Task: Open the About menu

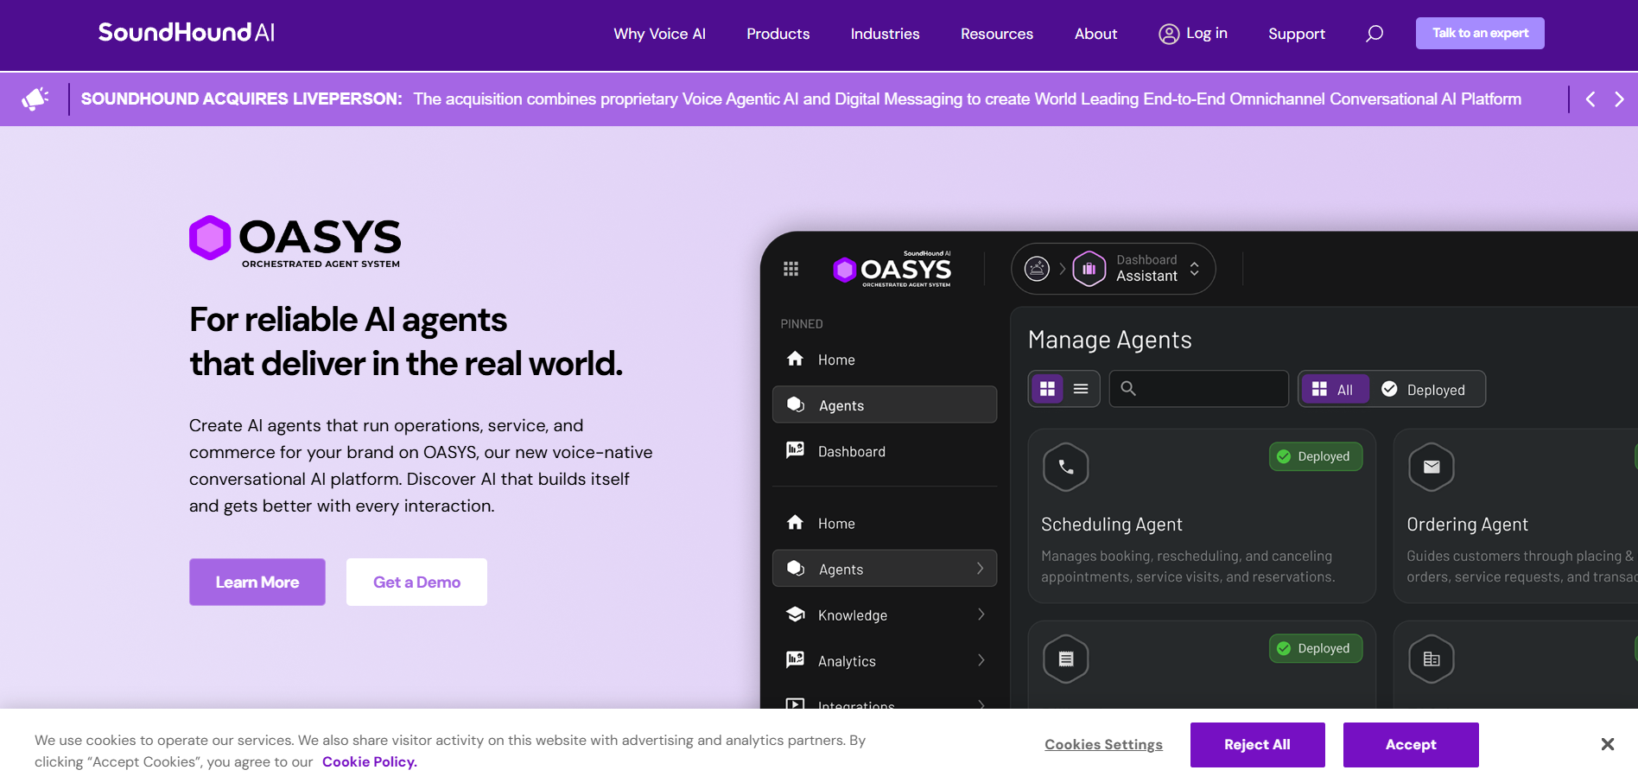Action: pyautogui.click(x=1095, y=34)
